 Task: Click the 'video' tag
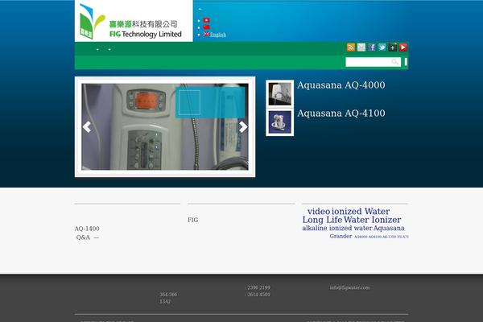(319, 212)
